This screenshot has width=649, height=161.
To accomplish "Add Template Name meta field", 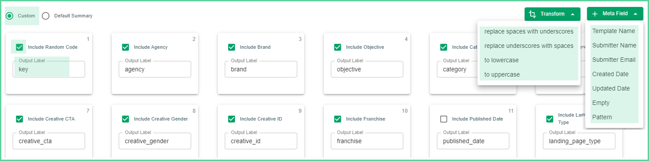I will (614, 31).
